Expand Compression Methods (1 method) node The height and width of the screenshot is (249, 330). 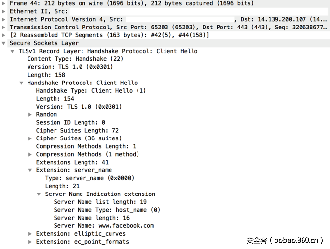(x=30, y=154)
